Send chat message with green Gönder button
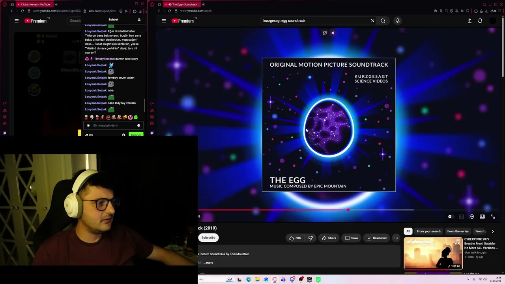Screen dimensions: 505x284 pyautogui.click(x=136, y=135)
